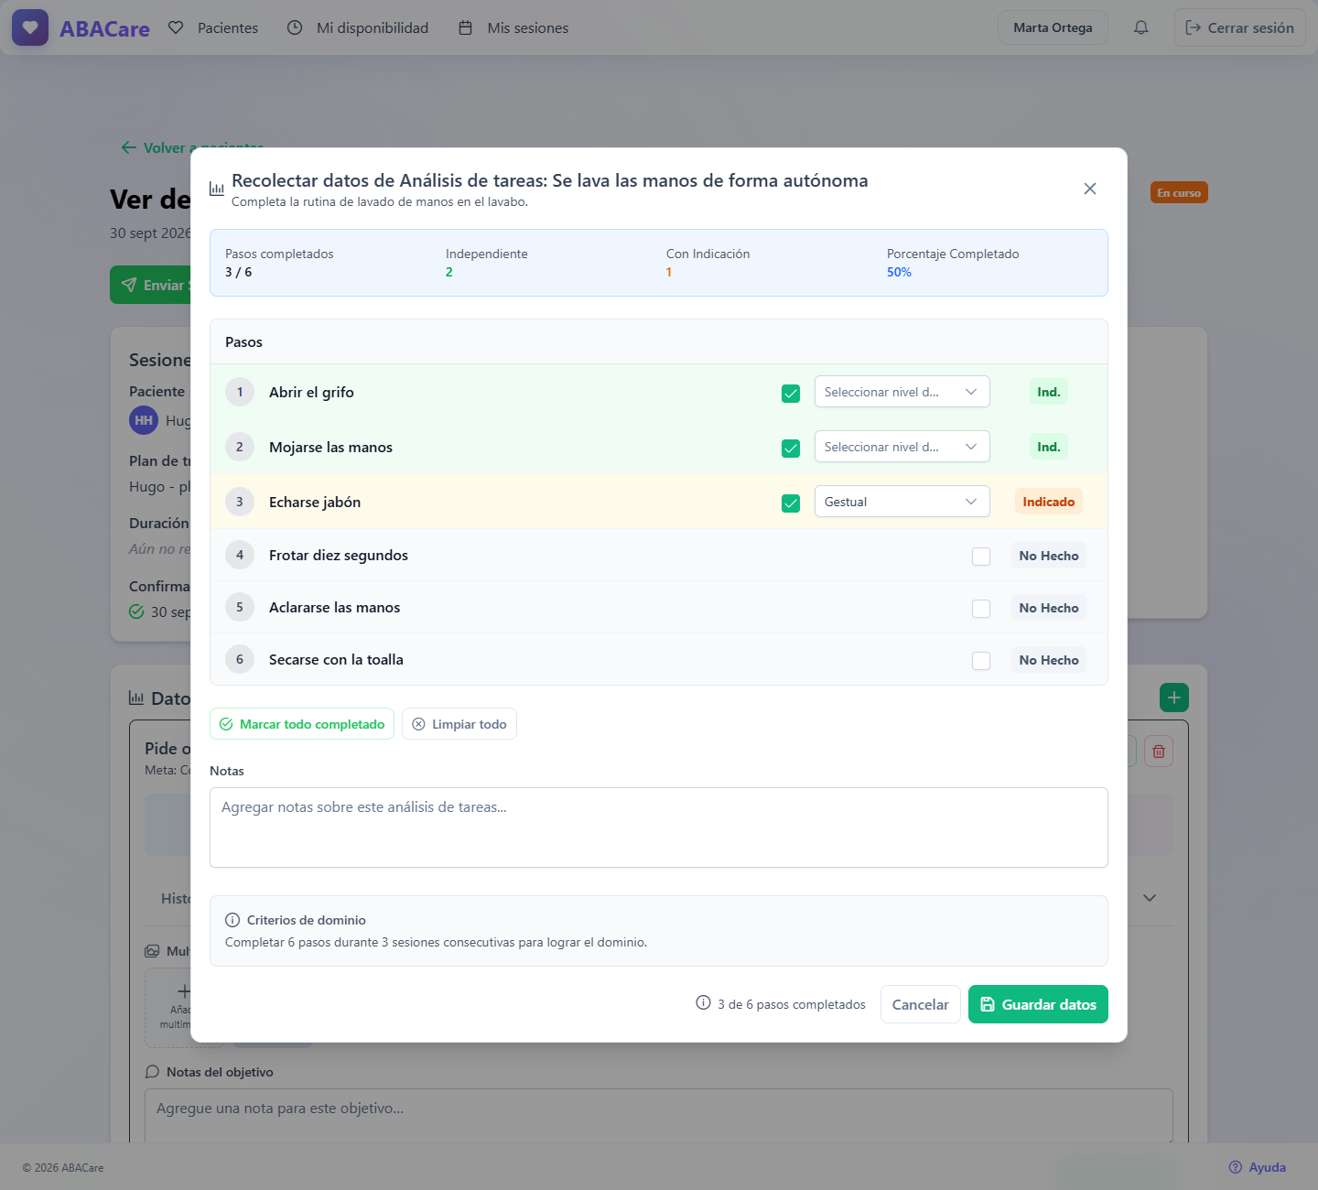Image resolution: width=1318 pixels, height=1190 pixels.
Task: Cancel the data collection dialog
Action: coord(921,1004)
